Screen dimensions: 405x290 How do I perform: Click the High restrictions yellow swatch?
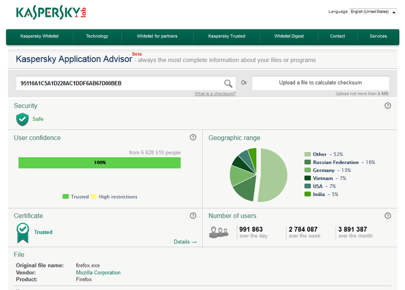(94, 196)
